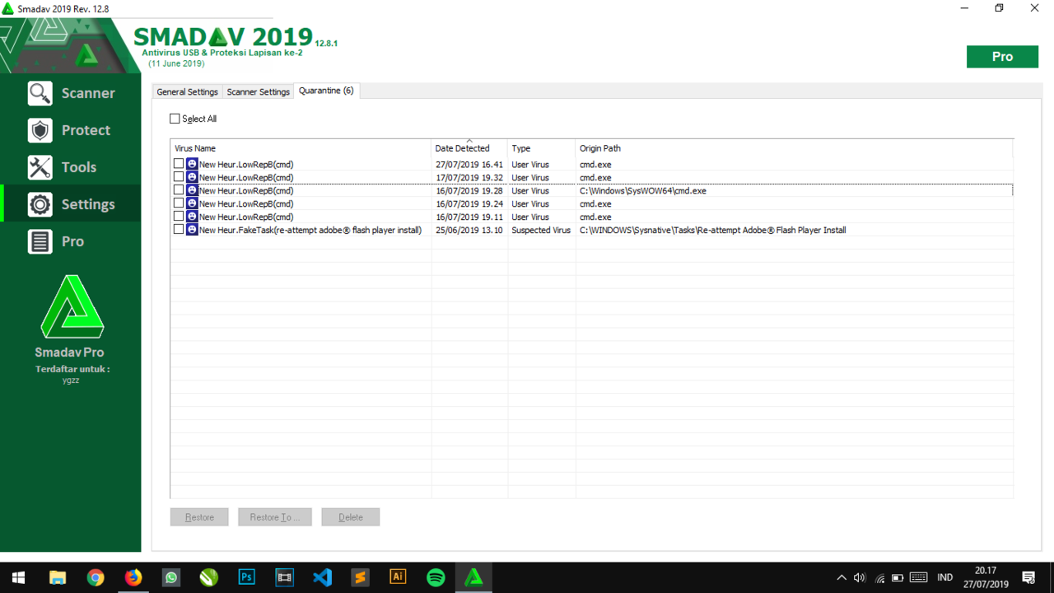The width and height of the screenshot is (1054, 593).
Task: Check the 17/07/2019 19.32 quarantine entry
Action: (179, 177)
